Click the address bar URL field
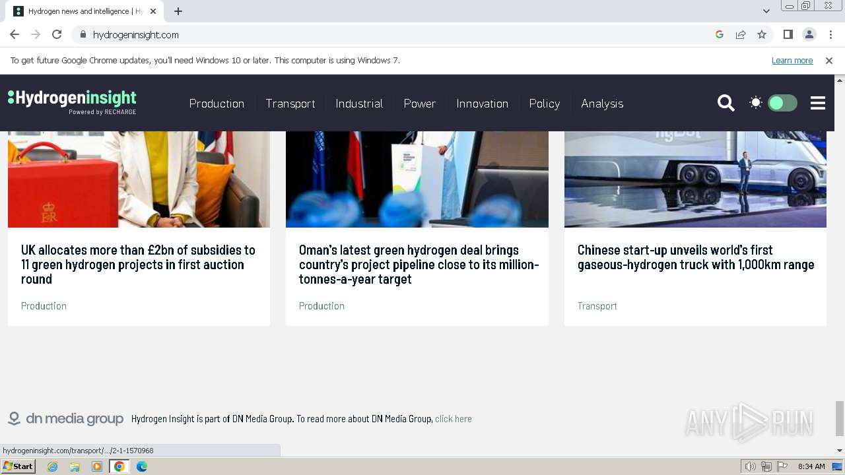This screenshot has width=845, height=475. 396,34
